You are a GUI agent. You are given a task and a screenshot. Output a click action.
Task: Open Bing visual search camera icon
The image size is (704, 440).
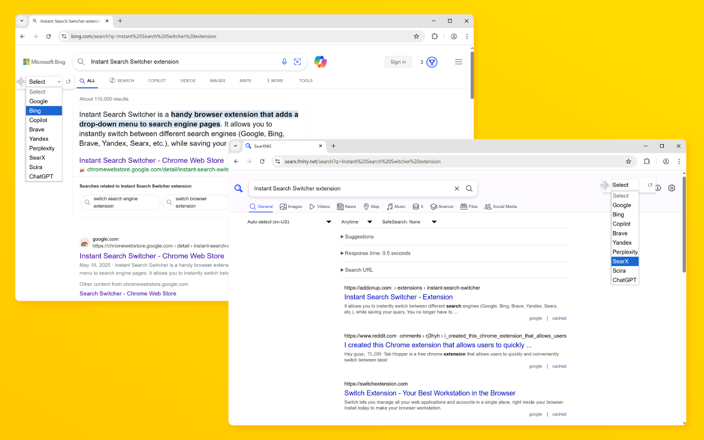[298, 62]
